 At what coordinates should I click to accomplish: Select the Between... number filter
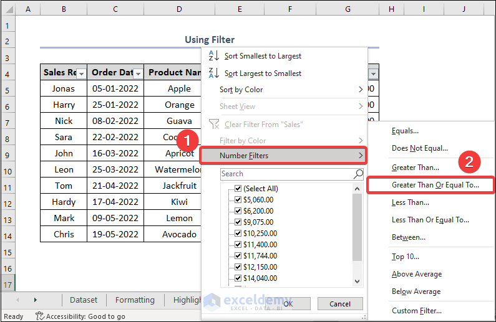(408, 237)
